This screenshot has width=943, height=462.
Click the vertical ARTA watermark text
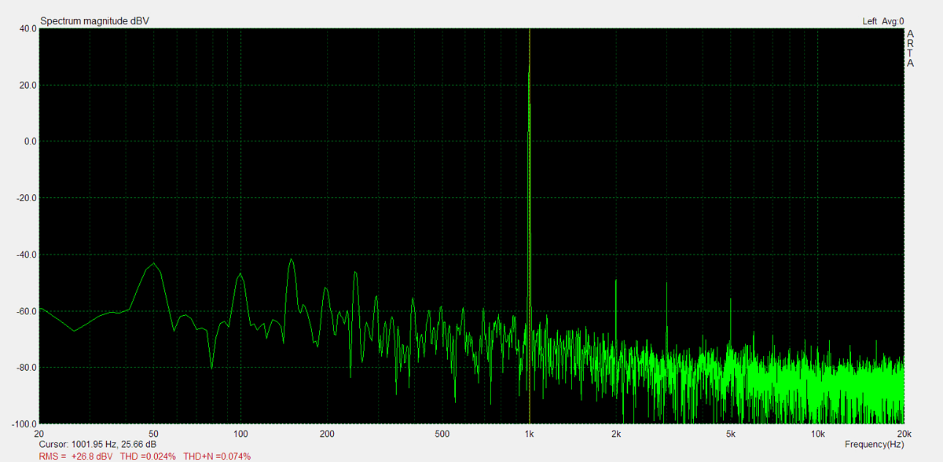pos(910,49)
